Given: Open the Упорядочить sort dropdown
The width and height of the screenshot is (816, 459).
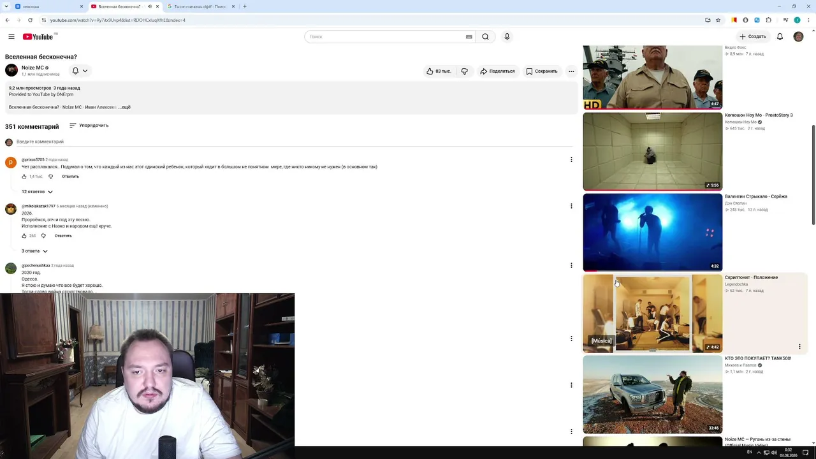Looking at the screenshot, I should tap(89, 126).
